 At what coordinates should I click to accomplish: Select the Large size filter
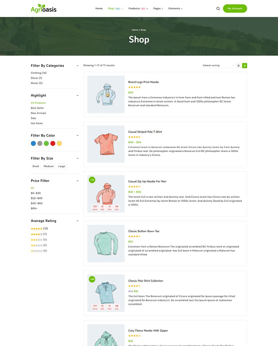61,166
